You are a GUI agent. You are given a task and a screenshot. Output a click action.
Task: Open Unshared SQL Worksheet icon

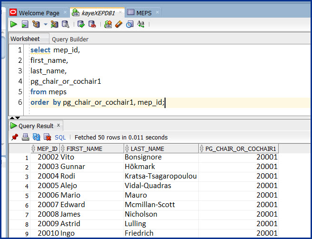point(108,24)
